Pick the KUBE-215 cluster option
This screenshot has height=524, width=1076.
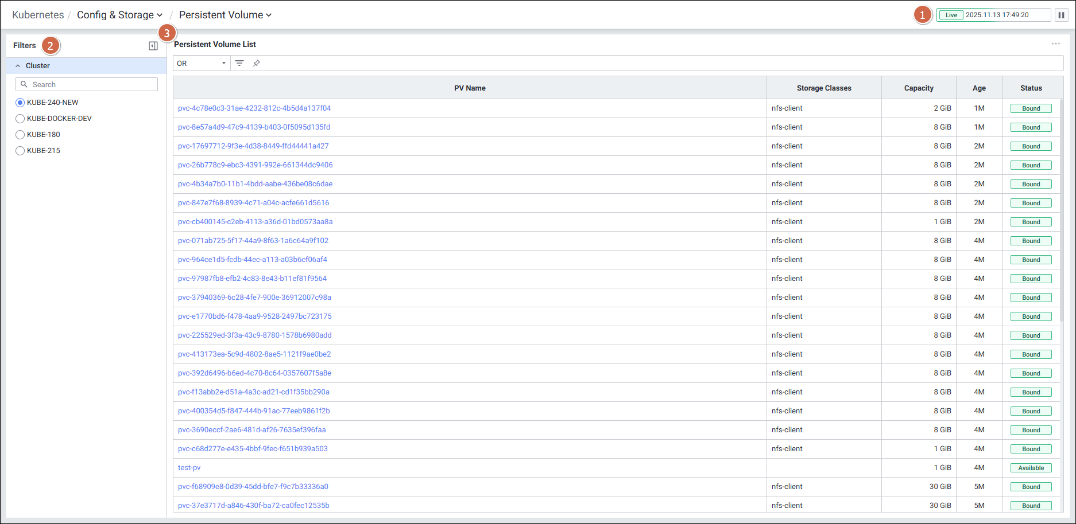pos(20,151)
